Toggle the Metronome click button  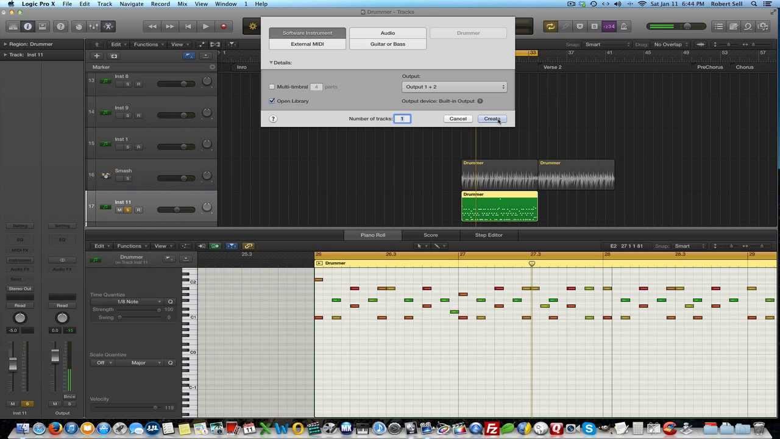click(x=623, y=26)
